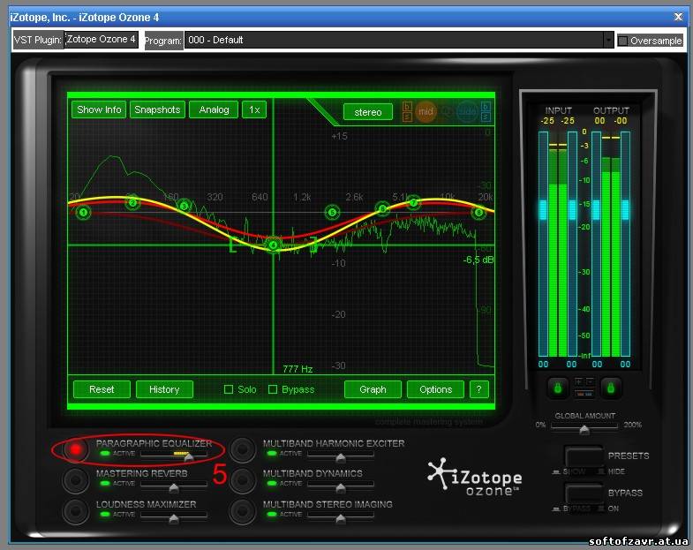Image resolution: width=693 pixels, height=550 pixels.
Task: Enable the Oversample checkbox
Action: point(622,41)
